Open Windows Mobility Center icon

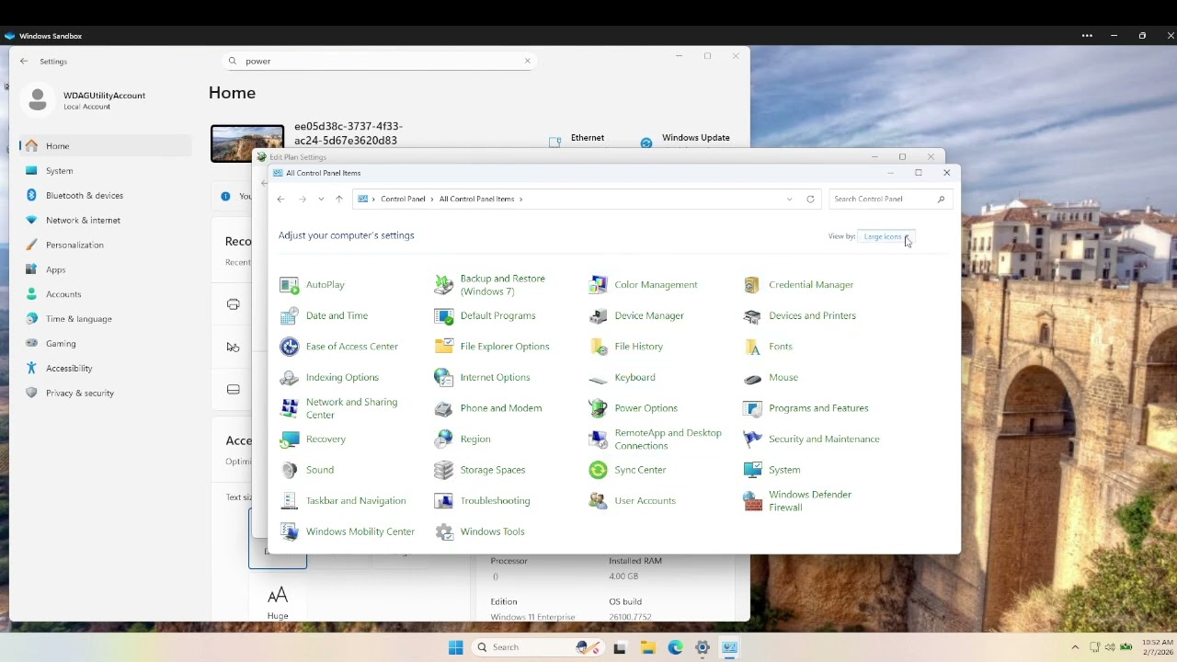290,531
